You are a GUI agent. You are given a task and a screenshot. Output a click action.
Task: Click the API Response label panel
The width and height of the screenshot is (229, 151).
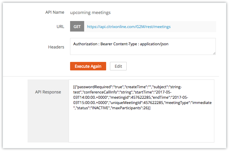click(x=48, y=111)
